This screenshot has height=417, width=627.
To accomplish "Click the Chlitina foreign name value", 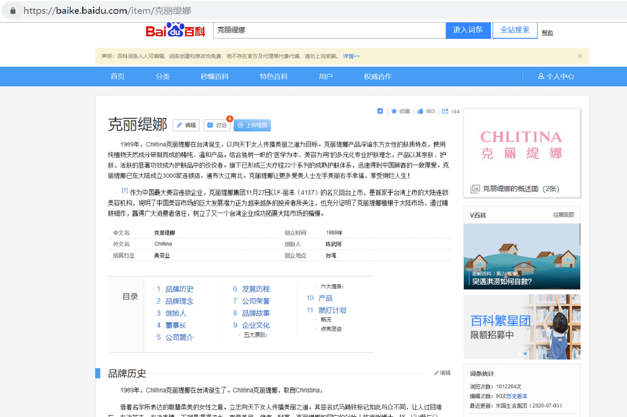I will (163, 244).
